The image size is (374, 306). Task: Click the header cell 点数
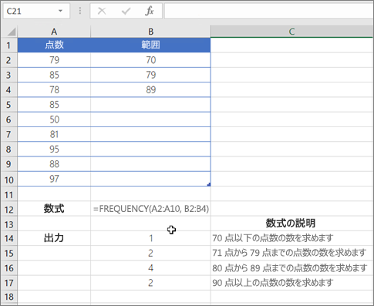tap(54, 45)
